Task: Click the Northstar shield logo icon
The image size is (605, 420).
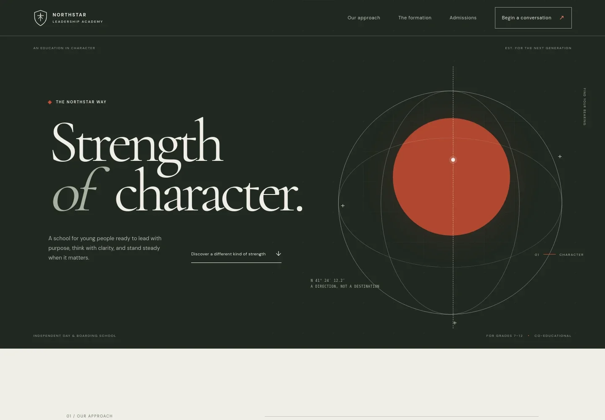Action: [x=40, y=18]
